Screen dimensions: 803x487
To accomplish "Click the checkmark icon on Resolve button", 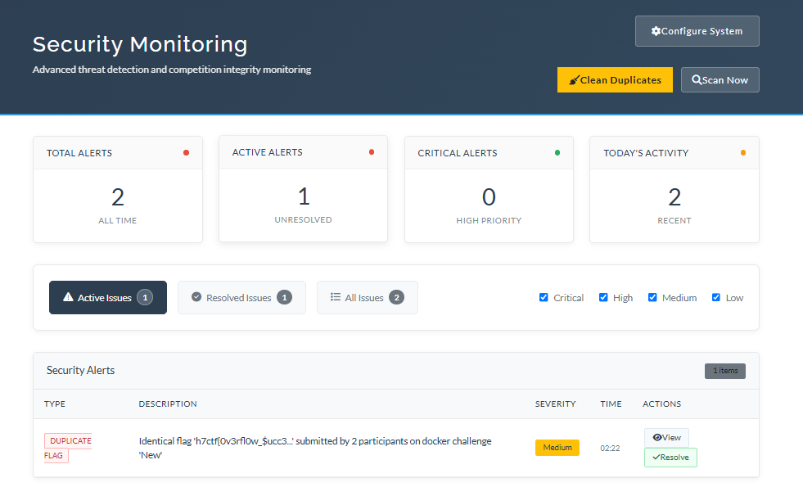I will pyautogui.click(x=656, y=458).
